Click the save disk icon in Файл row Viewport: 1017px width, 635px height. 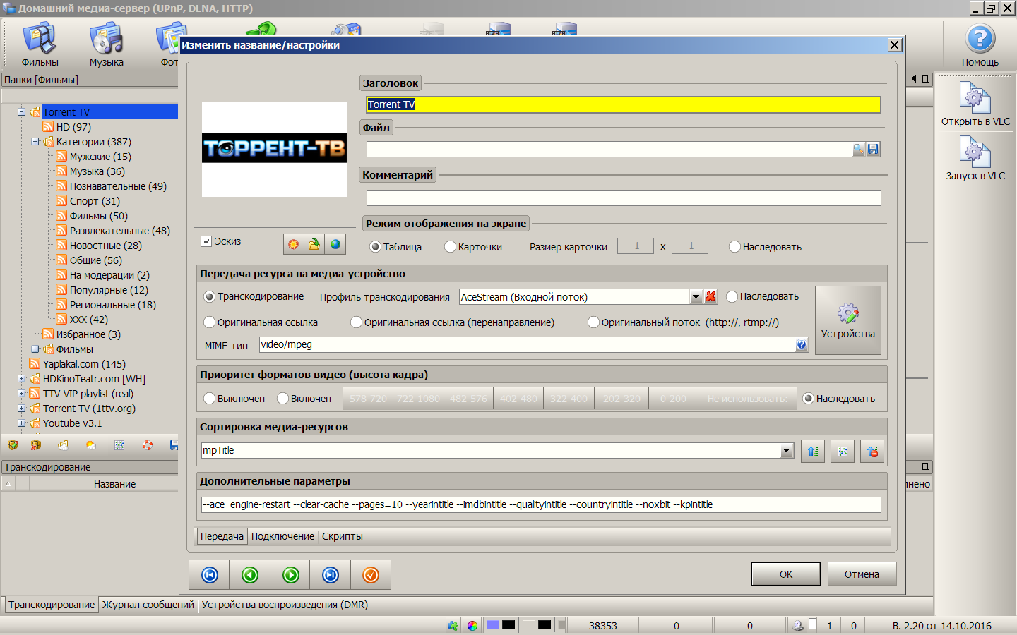pyautogui.click(x=874, y=150)
